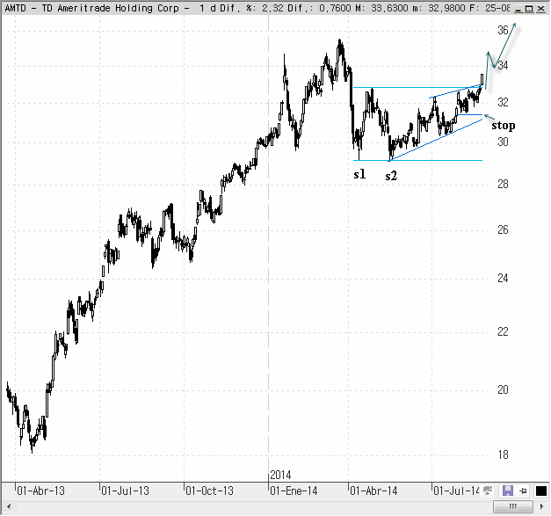The width and height of the screenshot is (551, 516).
Task: Click the '%: 2,32' percent change in title bar
Action: pyautogui.click(x=265, y=8)
